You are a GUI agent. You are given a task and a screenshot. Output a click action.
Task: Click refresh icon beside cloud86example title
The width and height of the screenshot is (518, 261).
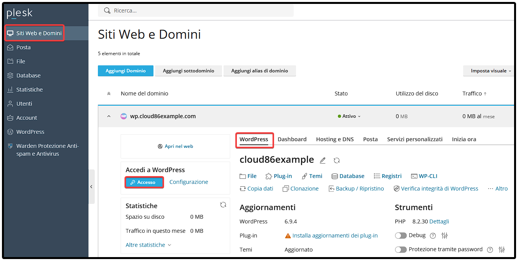click(x=337, y=160)
